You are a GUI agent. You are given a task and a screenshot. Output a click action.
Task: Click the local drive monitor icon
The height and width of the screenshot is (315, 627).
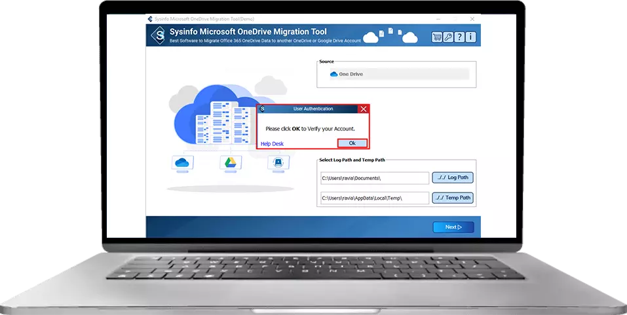(278, 163)
